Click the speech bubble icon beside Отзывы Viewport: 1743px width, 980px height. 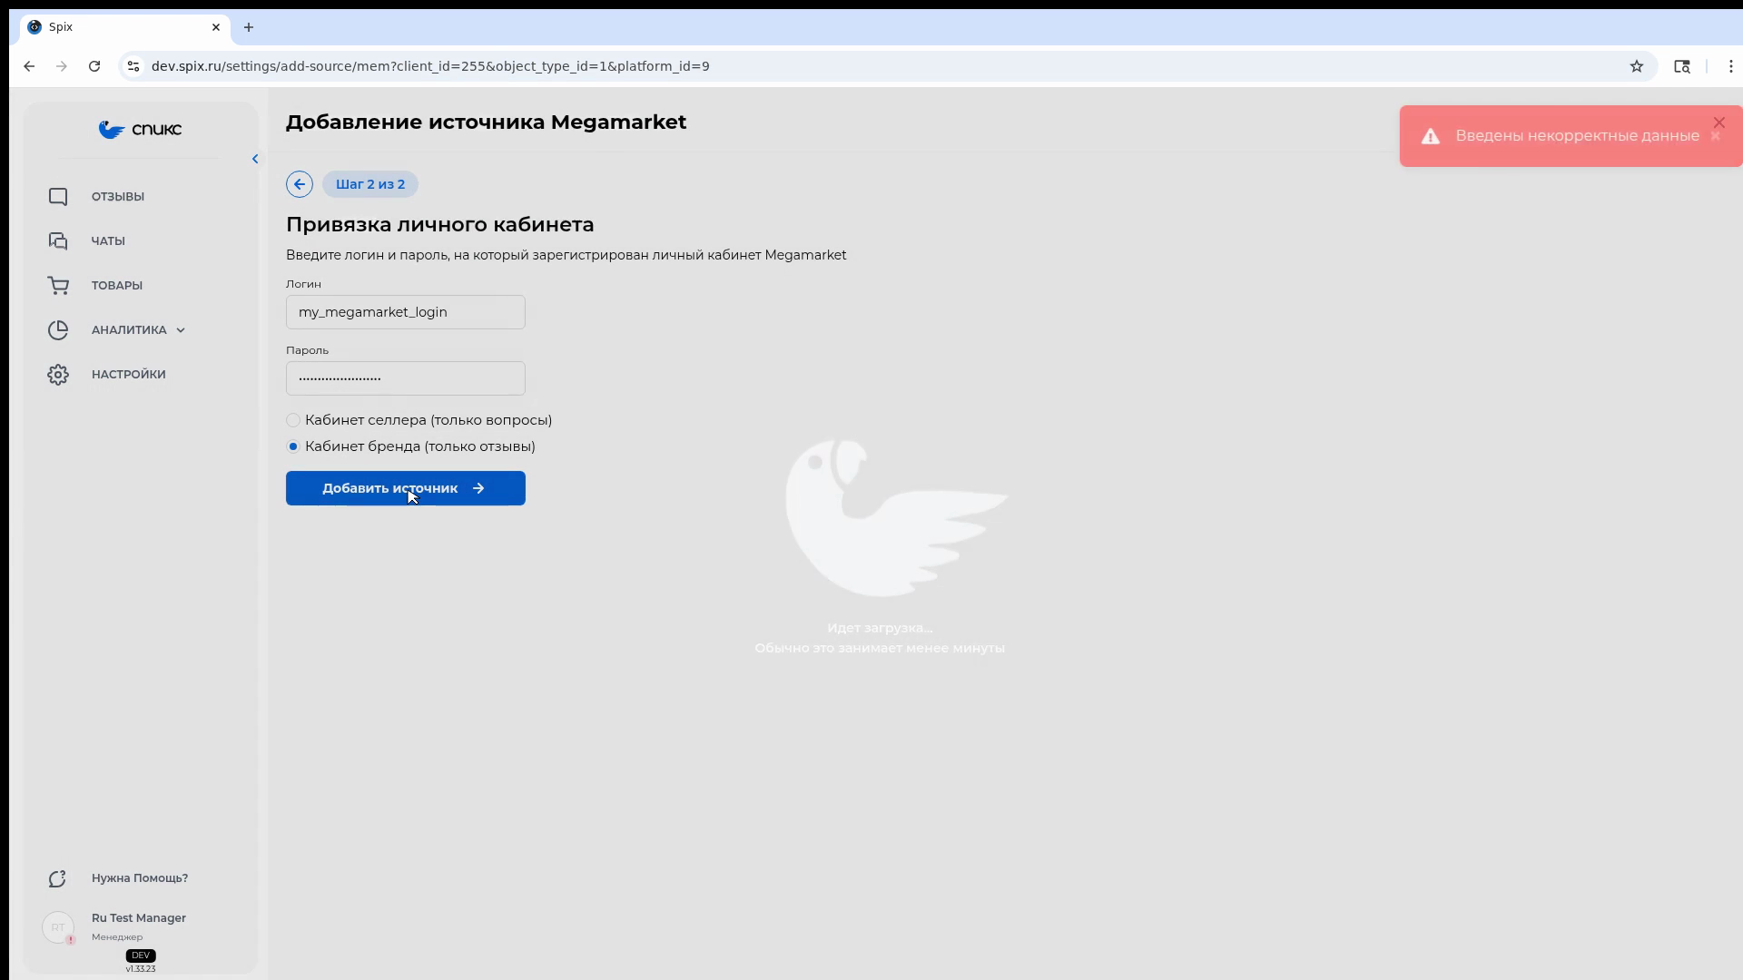pyautogui.click(x=58, y=197)
